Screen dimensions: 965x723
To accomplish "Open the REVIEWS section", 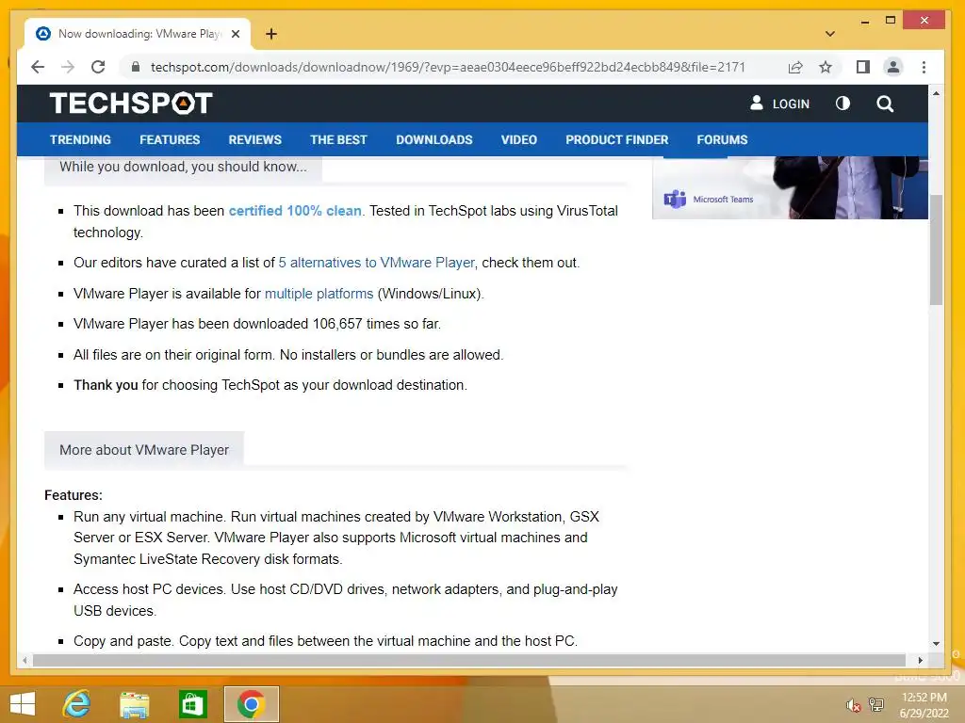I will pos(254,139).
